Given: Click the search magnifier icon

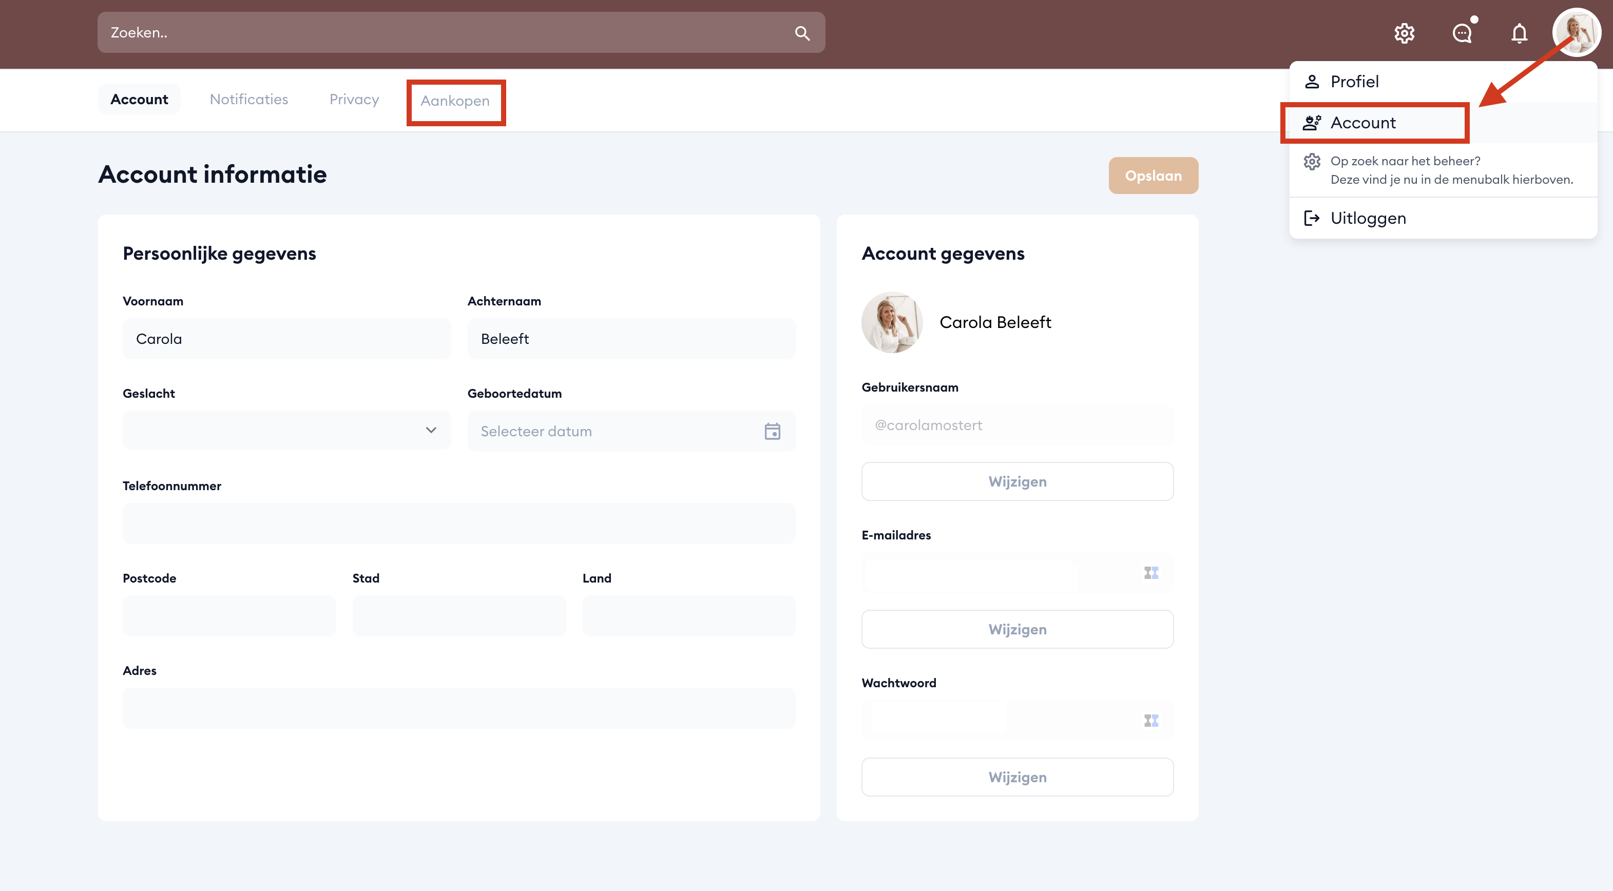Looking at the screenshot, I should [802, 33].
